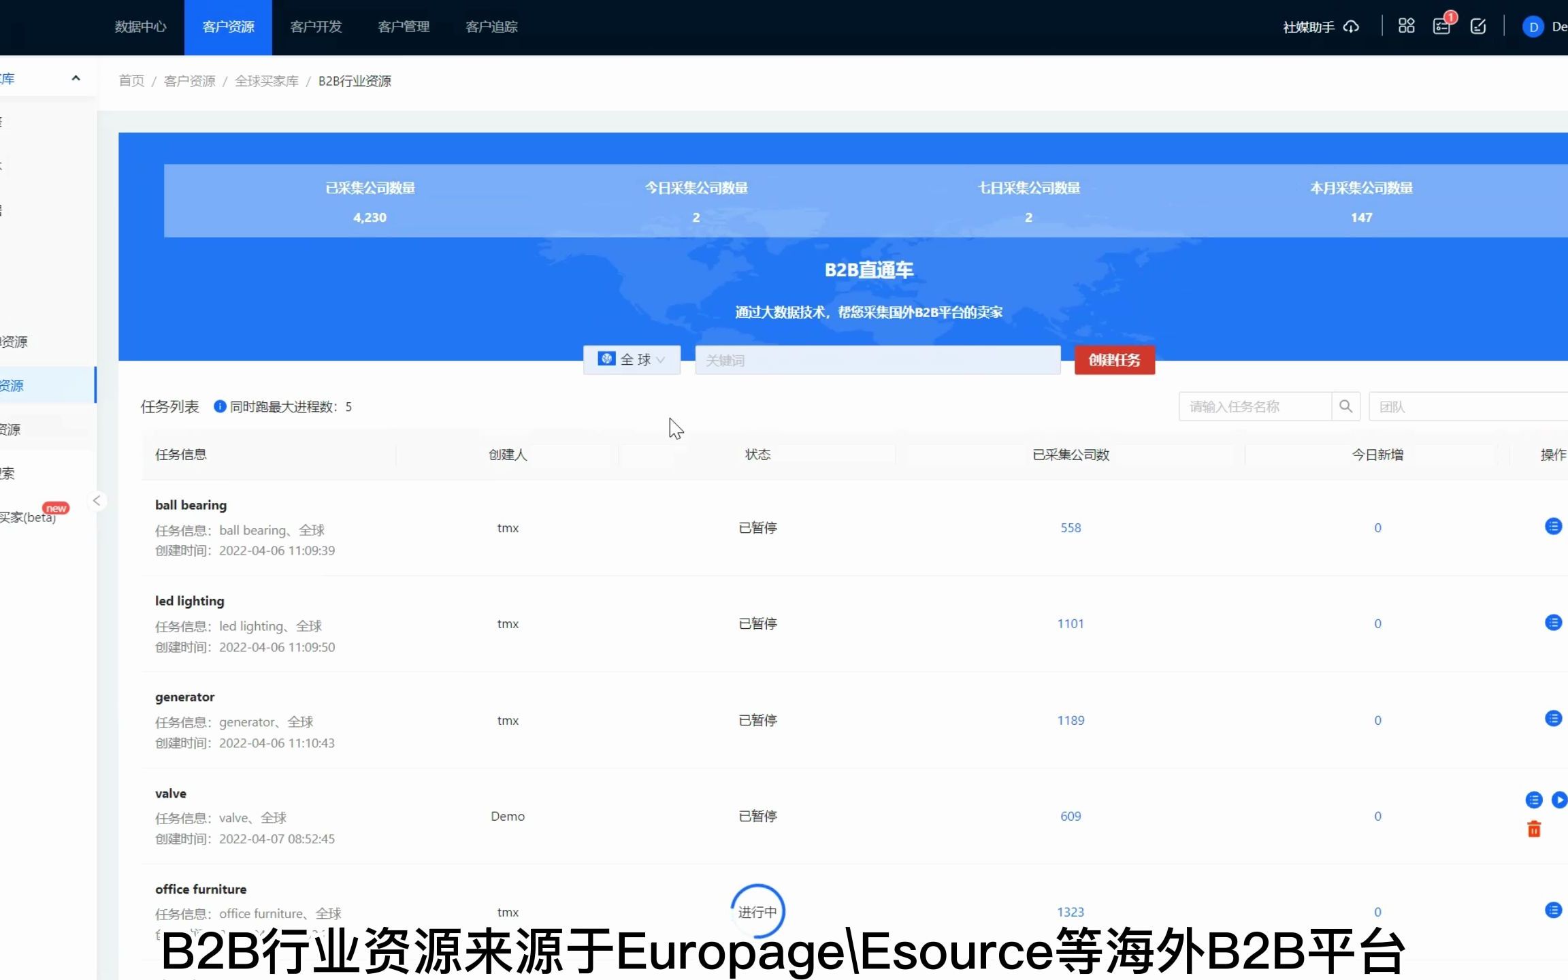
Task: Click 已暂停 status of ball bearing
Action: (x=757, y=527)
